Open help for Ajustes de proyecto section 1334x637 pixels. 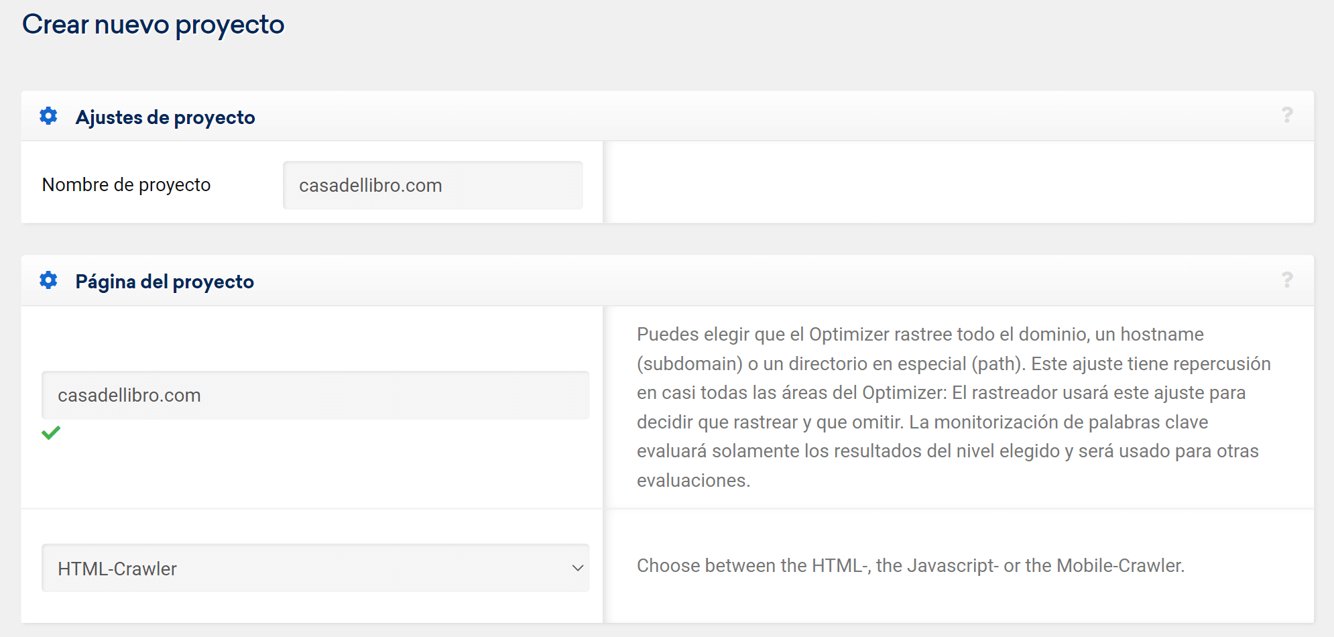tap(1286, 115)
